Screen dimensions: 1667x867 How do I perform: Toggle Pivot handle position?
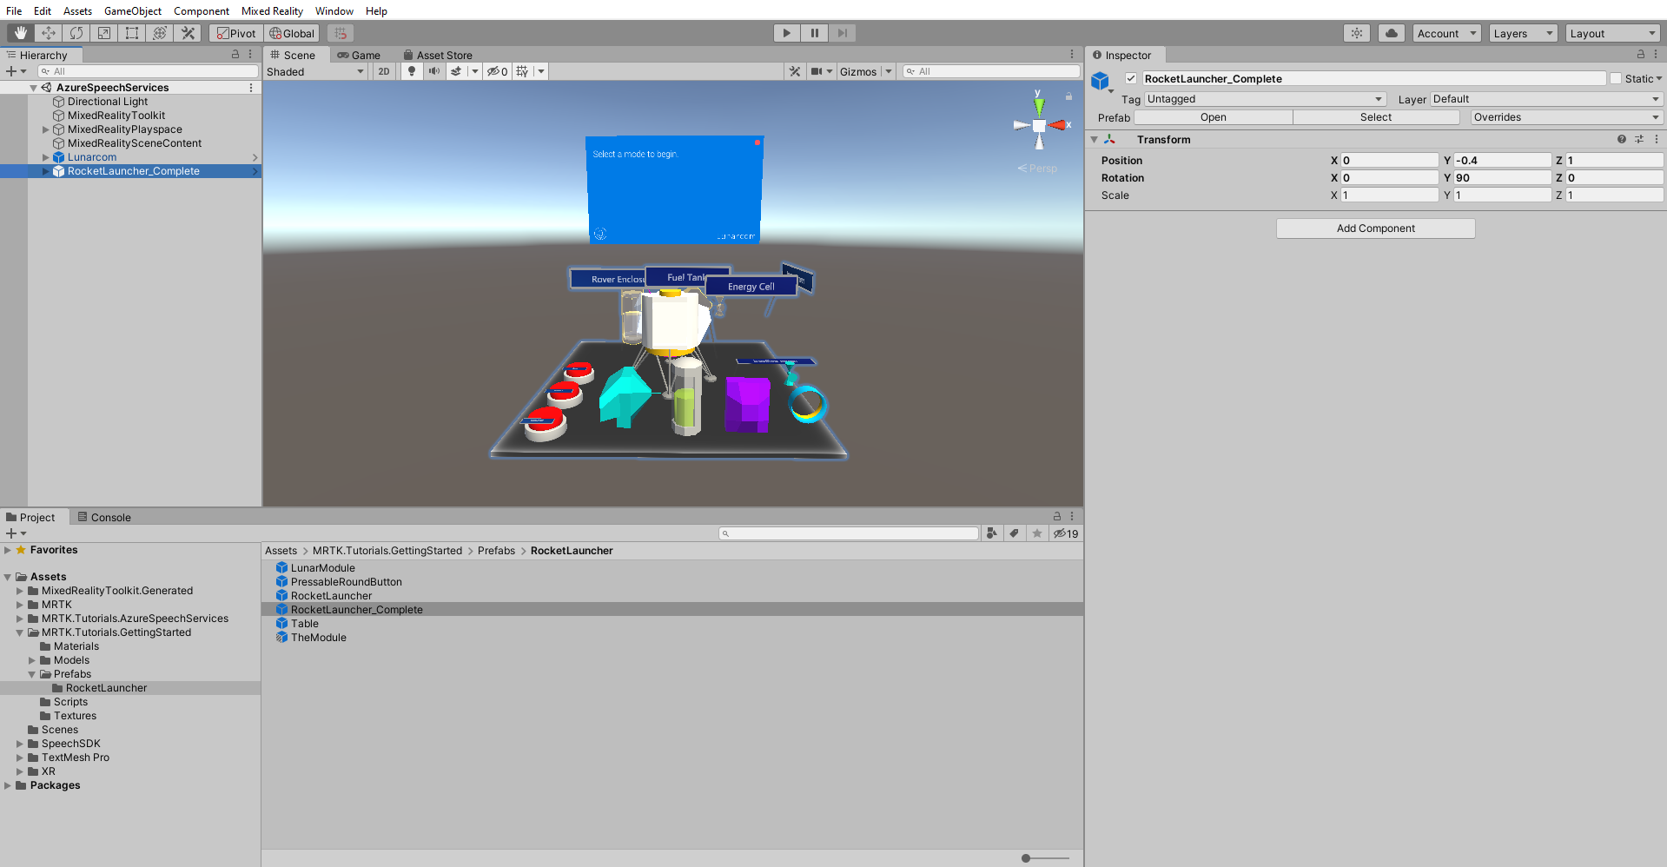[236, 33]
